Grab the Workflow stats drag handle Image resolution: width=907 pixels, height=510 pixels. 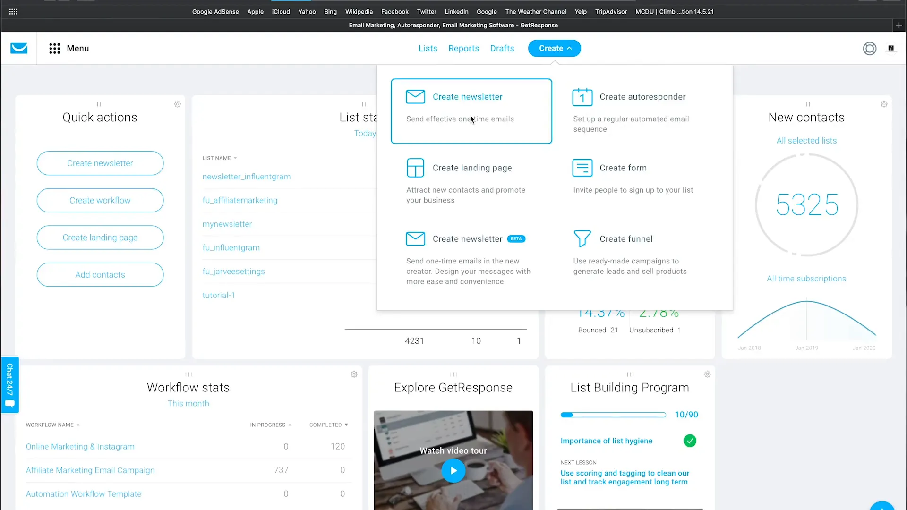[x=188, y=374]
